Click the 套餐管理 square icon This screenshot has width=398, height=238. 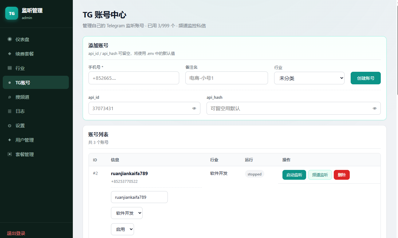tap(10, 154)
